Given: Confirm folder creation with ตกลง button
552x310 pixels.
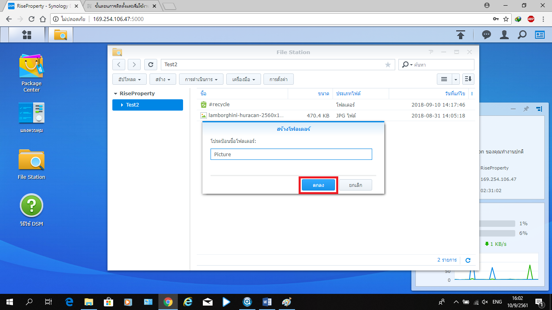Looking at the screenshot, I should click(318, 185).
